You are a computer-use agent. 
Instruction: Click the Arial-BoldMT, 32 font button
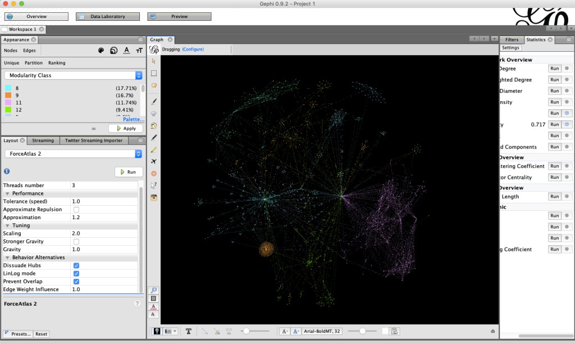(x=322, y=331)
